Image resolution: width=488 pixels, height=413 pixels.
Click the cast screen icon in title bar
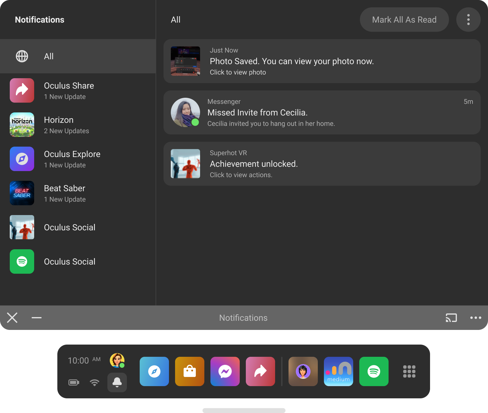(x=451, y=318)
